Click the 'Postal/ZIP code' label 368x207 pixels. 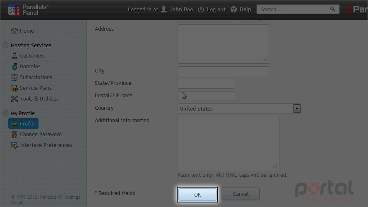(x=113, y=96)
